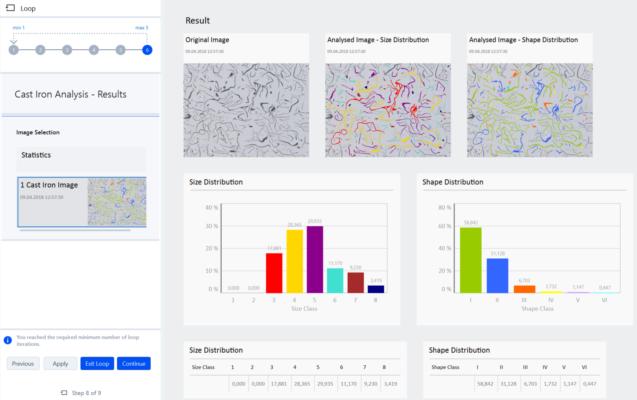
Task: Click the min 1 marker above the stepper
Action: (x=18, y=27)
